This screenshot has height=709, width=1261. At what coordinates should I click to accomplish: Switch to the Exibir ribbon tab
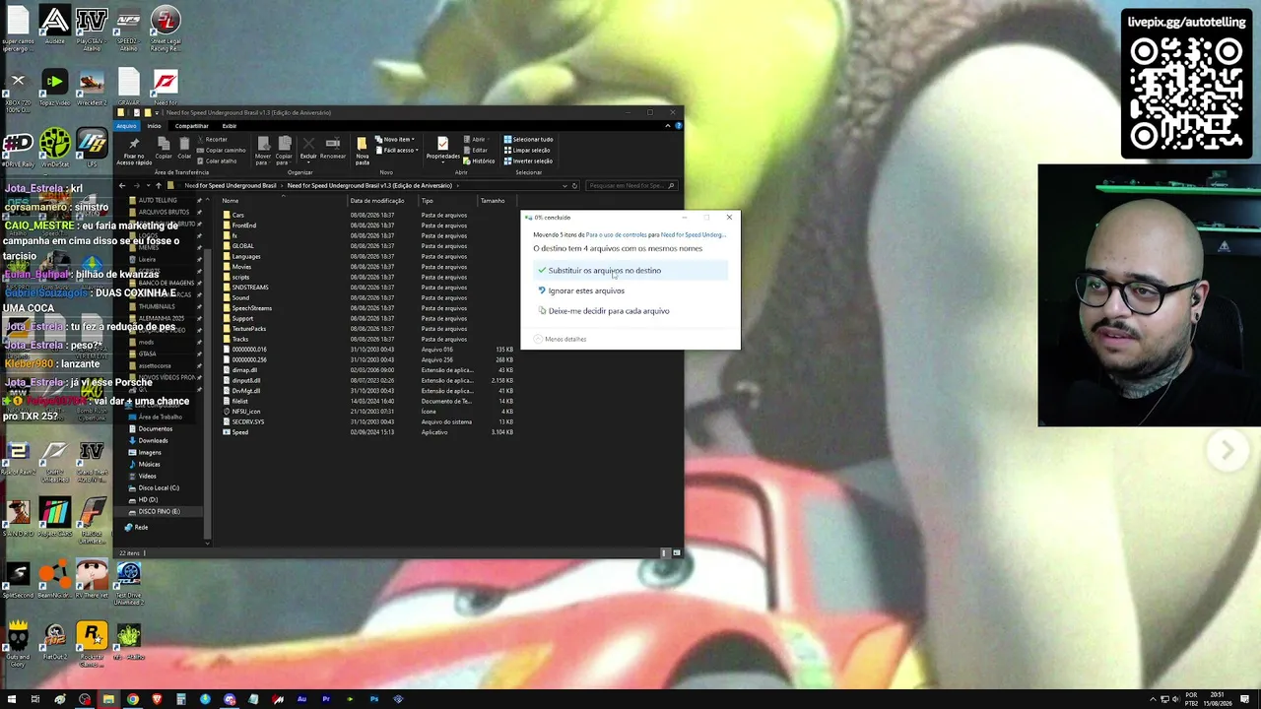click(229, 126)
